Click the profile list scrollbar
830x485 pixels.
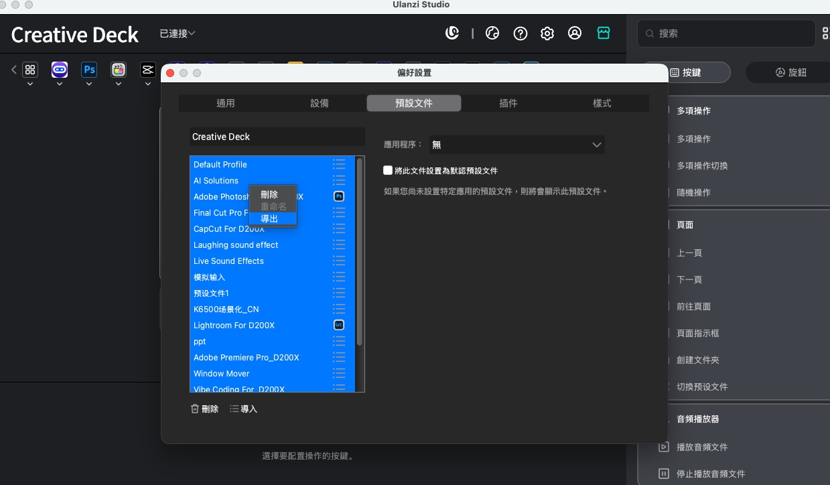pos(360,252)
